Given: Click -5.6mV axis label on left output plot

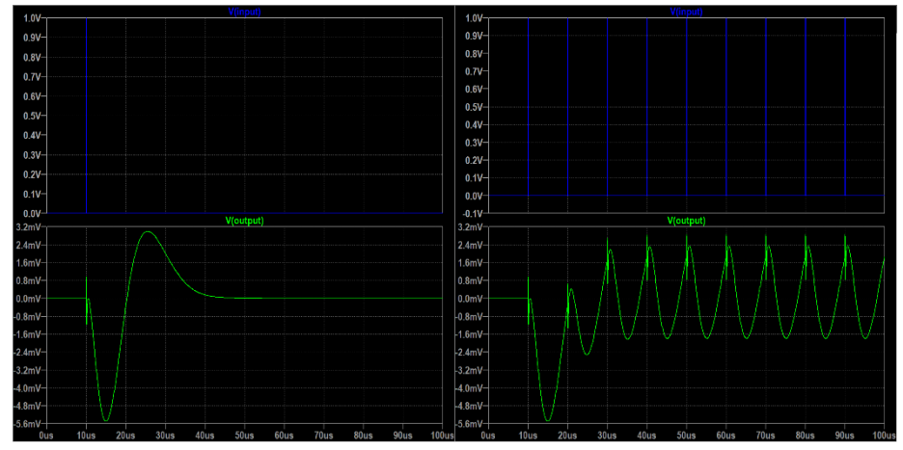Looking at the screenshot, I should [x=25, y=424].
